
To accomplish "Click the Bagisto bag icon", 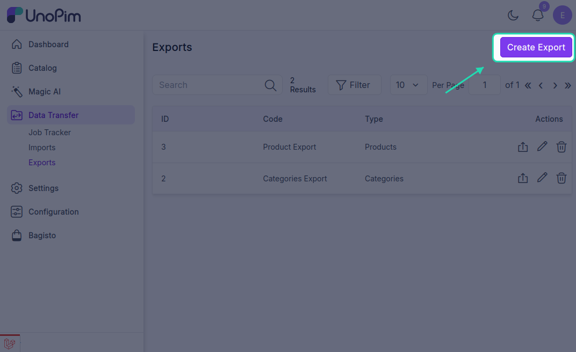I will coord(17,236).
